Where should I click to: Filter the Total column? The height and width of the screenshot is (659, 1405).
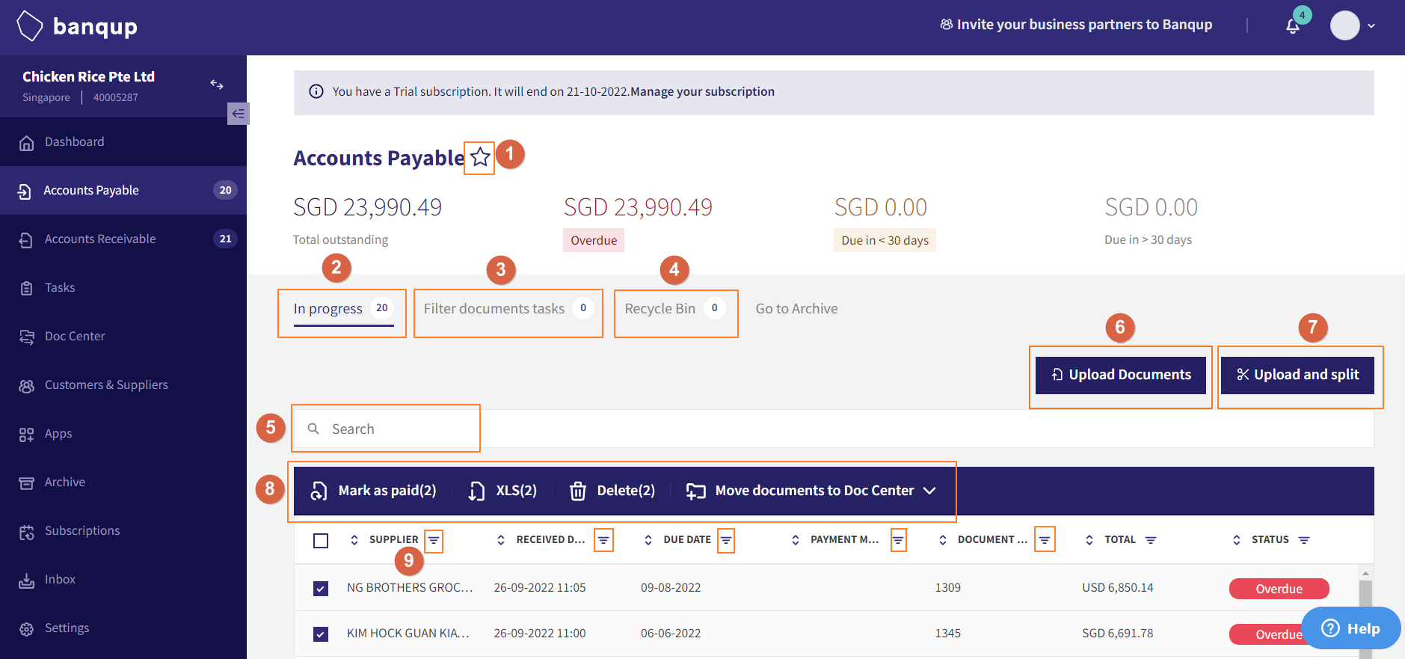1151,540
